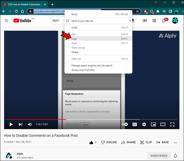Go to the browser home icon
The height and width of the screenshot is (161, 184).
click(x=22, y=11)
